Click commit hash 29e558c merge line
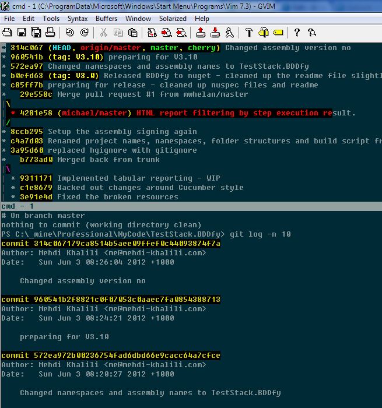 (36, 94)
